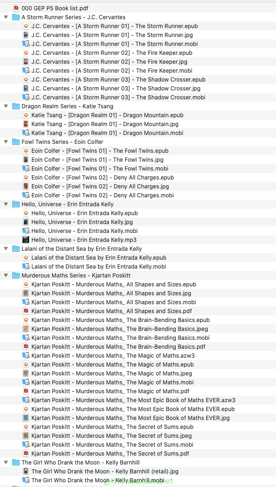The width and height of the screenshot is (276, 487).
Task: Click the folder icon of The Girl Who Drank the Moon
Action: [16, 463]
